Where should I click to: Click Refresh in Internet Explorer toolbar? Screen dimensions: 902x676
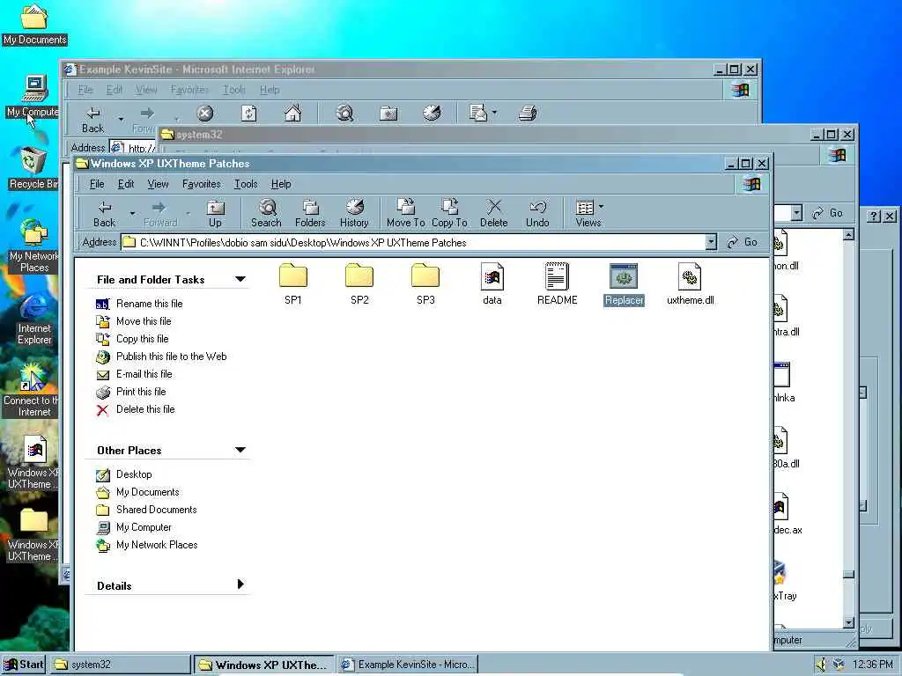point(248,114)
